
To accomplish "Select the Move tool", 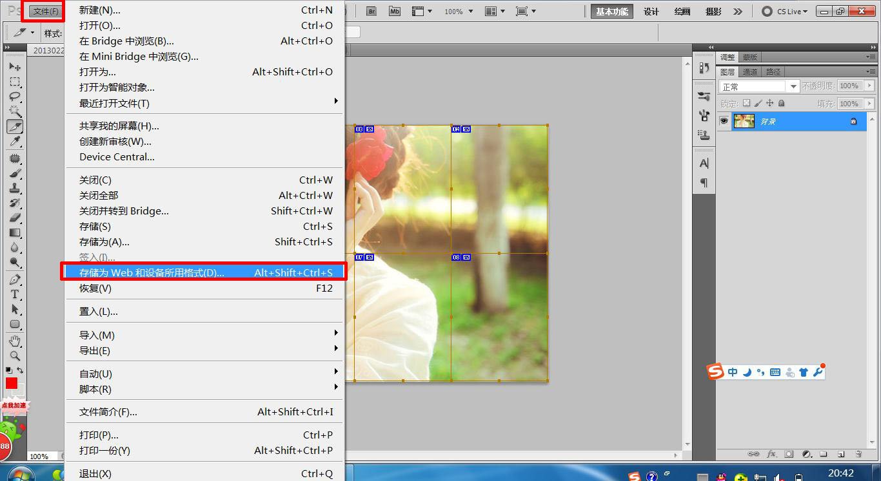I will point(15,67).
